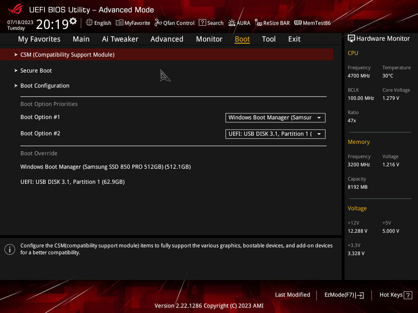Screen dimensions: 418x313
Task: Click Last Modified button
Action: [292, 295]
